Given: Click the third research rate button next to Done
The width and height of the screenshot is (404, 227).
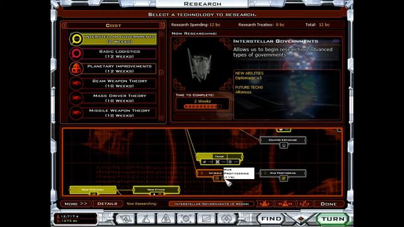Looking at the screenshot, I should [x=305, y=204].
